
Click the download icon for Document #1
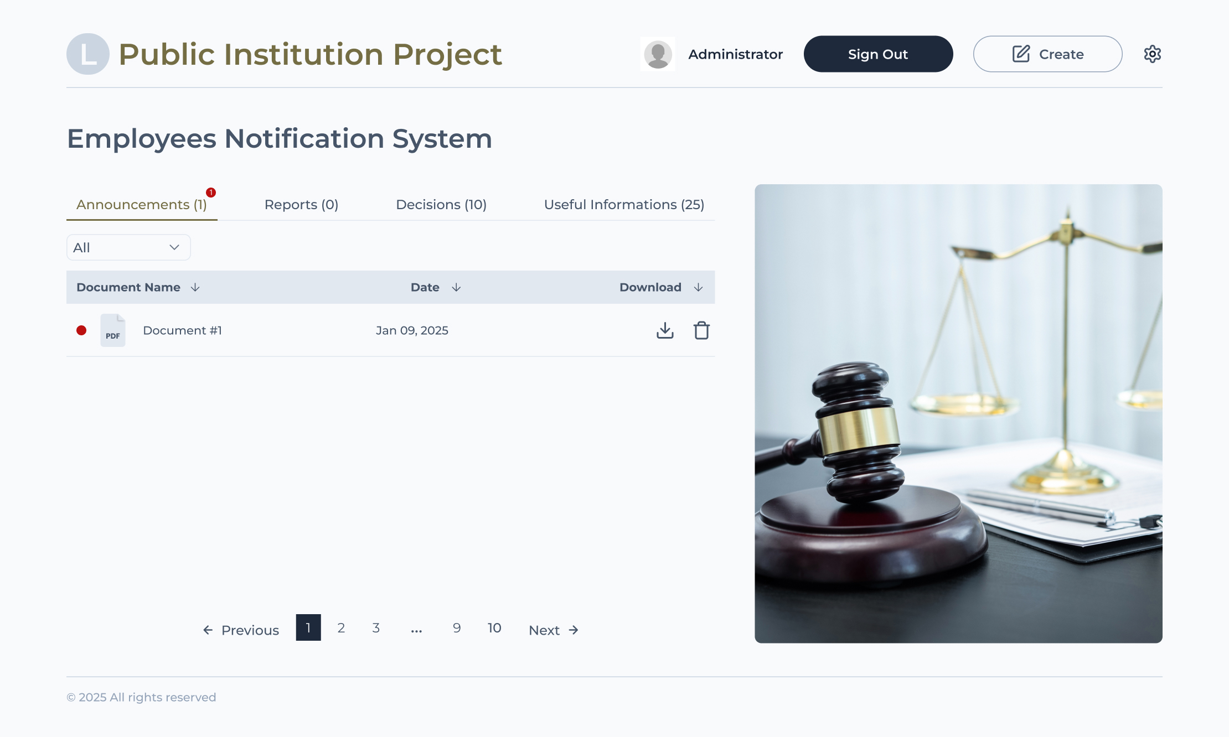coord(665,330)
